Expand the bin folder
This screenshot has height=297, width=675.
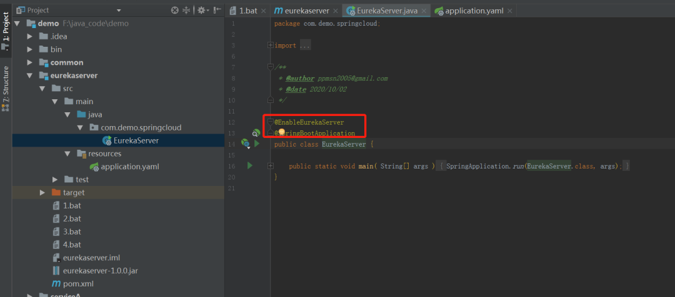pos(30,49)
